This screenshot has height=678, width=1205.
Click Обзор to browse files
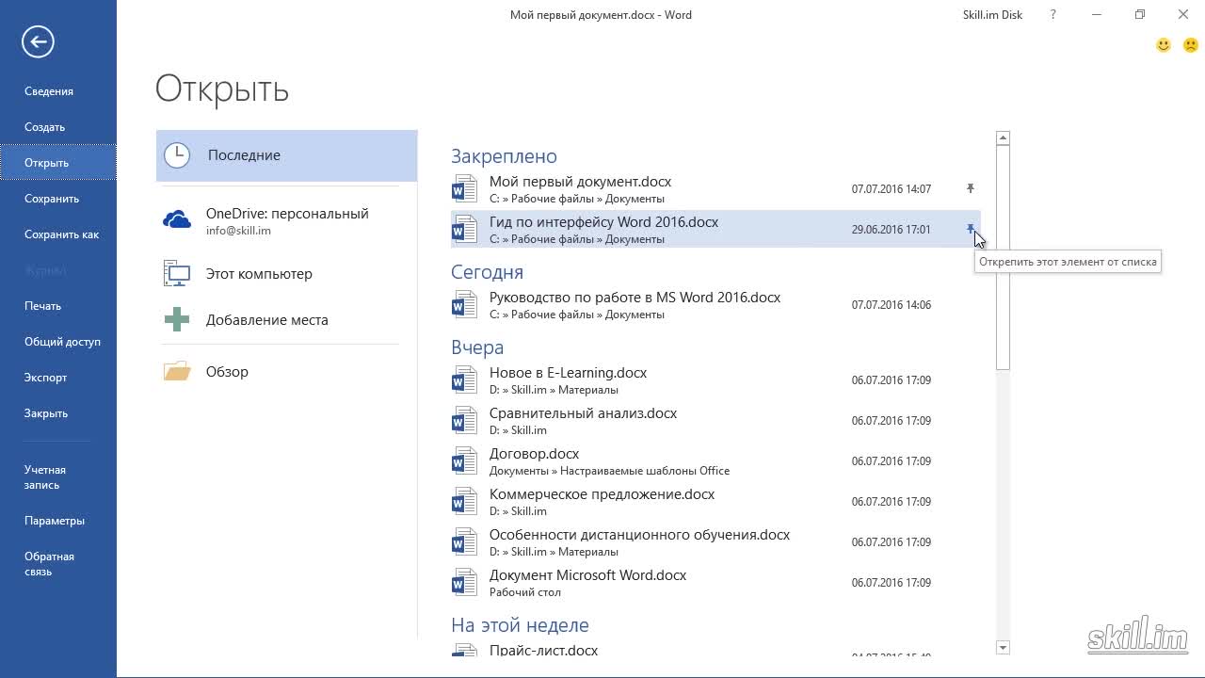286,372
